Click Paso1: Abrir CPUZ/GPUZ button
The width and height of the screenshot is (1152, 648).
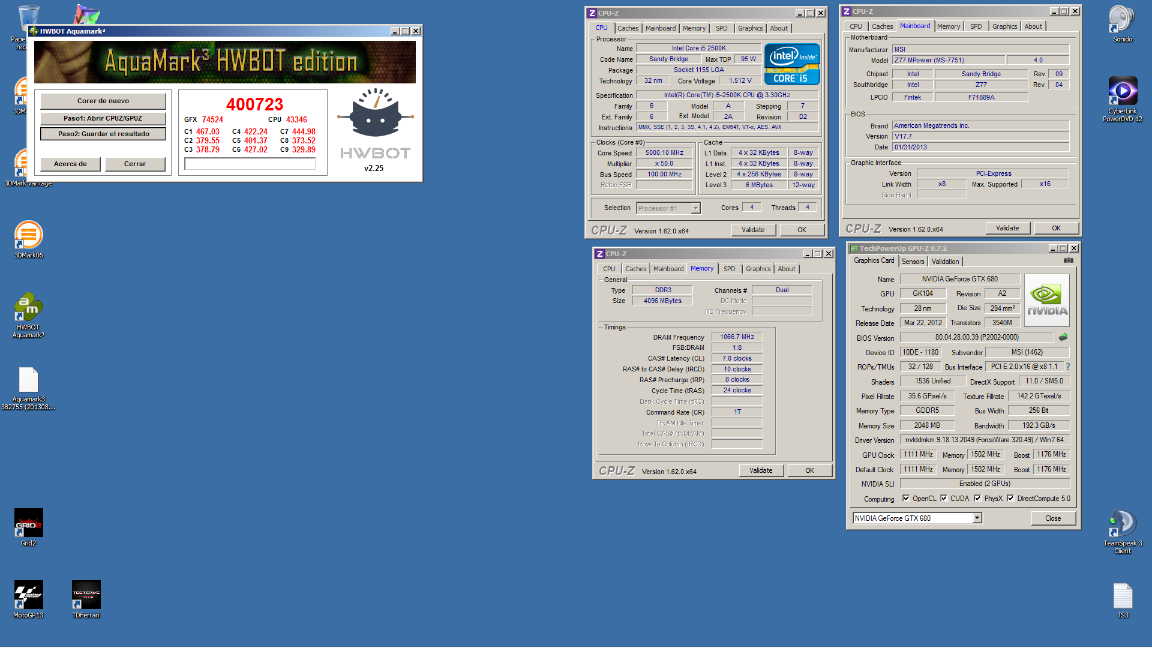coord(103,118)
